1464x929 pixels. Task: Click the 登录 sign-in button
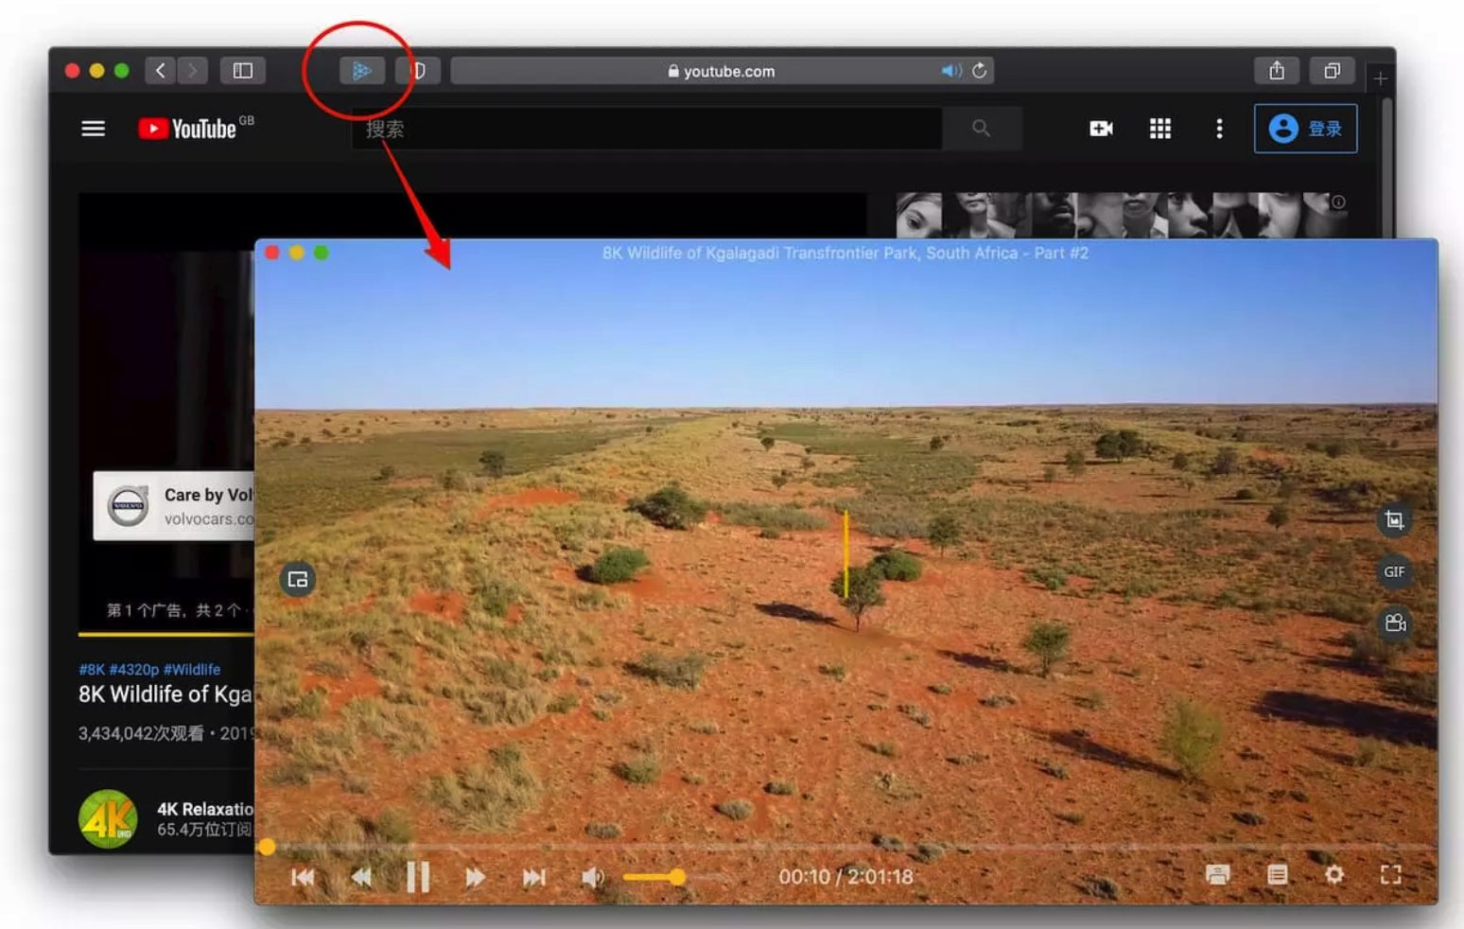tap(1305, 129)
